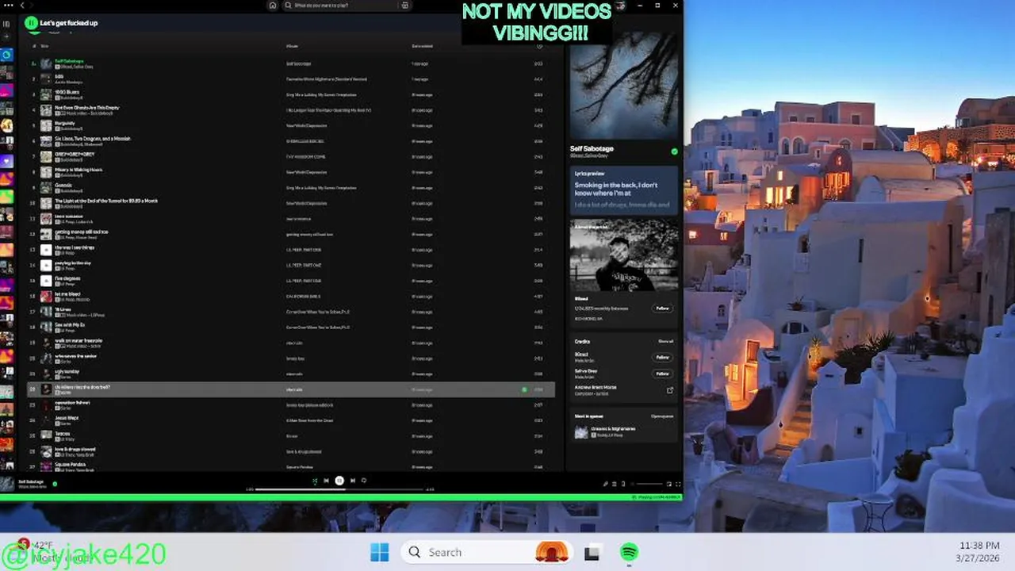Image resolution: width=1015 pixels, height=571 pixels.
Task: Open the lyrics microphone icon
Action: coord(606,484)
